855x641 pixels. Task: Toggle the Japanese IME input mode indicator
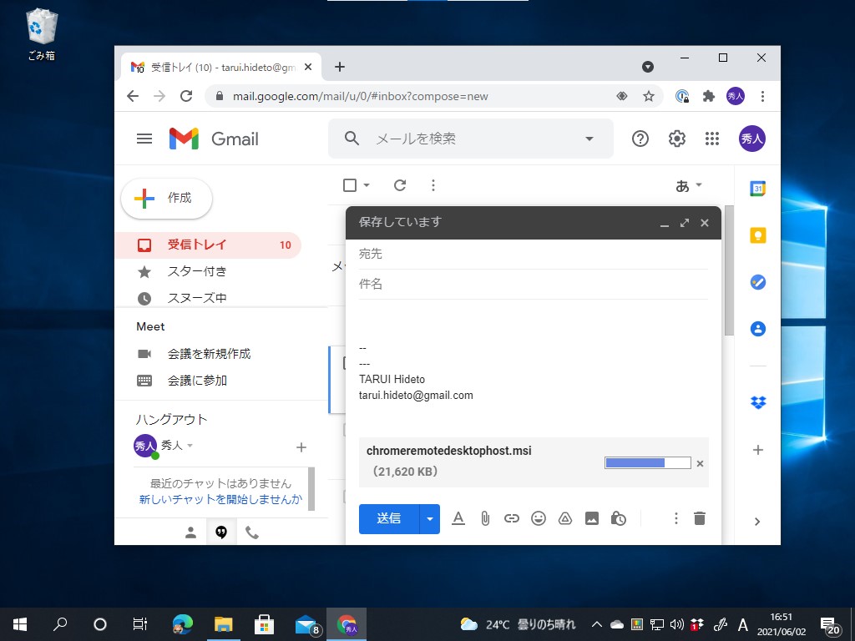742,623
